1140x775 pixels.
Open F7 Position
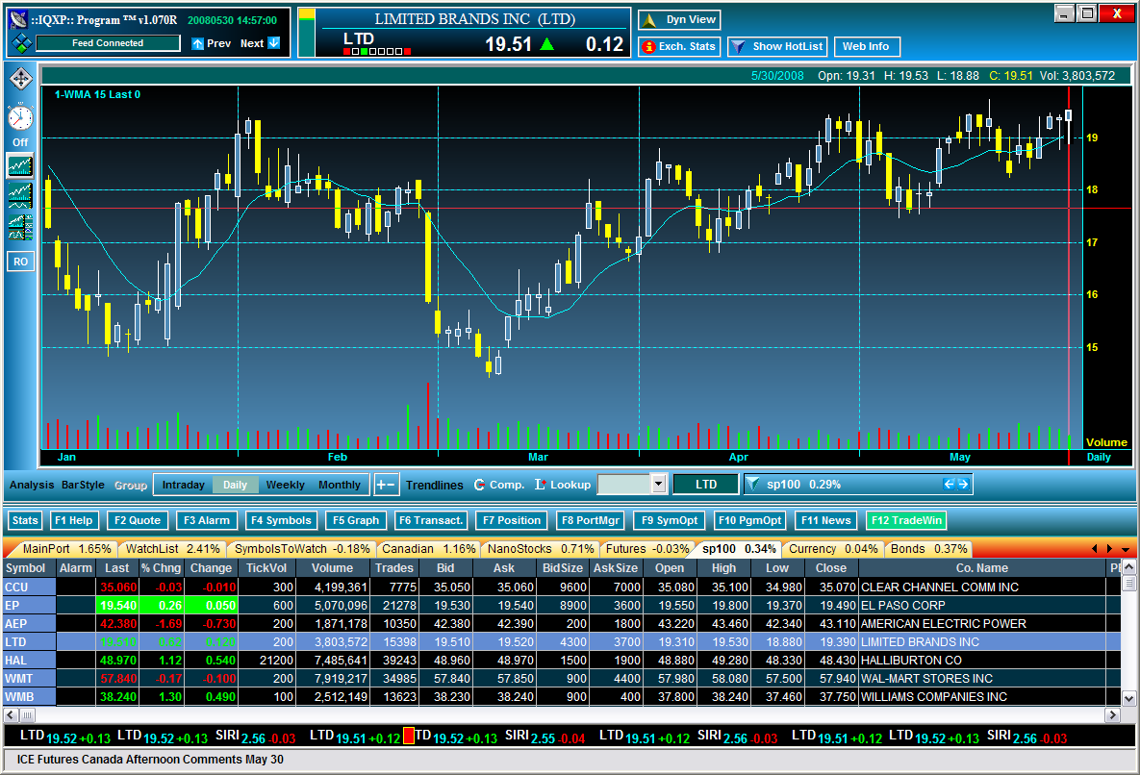(x=512, y=520)
